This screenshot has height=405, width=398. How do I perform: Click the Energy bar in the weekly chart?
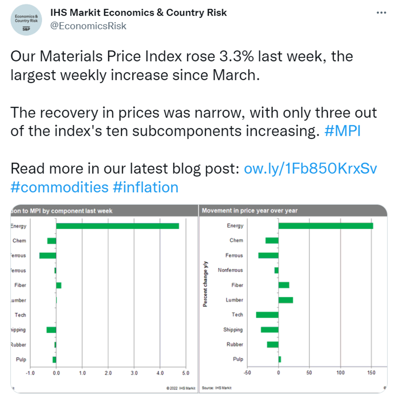click(x=118, y=226)
